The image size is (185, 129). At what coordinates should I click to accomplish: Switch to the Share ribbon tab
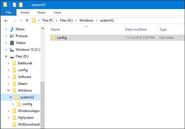coord(41,12)
